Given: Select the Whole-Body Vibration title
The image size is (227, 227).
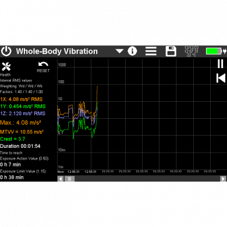Looking at the screenshot, I should (x=57, y=51).
